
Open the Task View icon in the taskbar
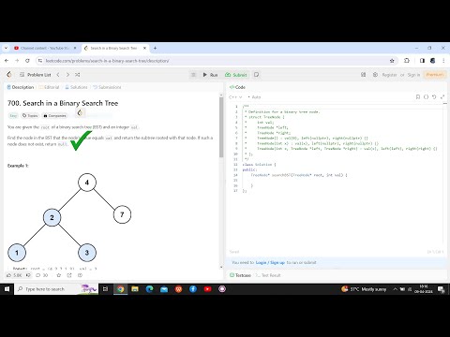click(x=106, y=289)
